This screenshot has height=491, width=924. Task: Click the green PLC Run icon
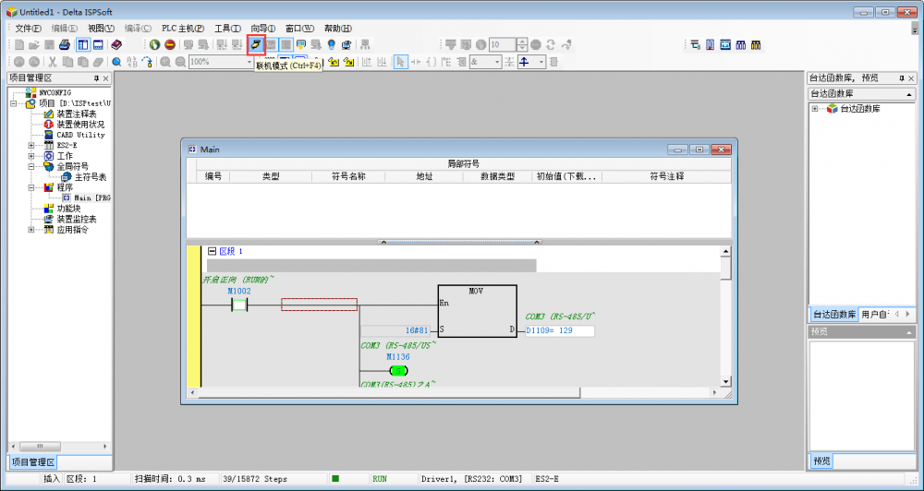(155, 44)
